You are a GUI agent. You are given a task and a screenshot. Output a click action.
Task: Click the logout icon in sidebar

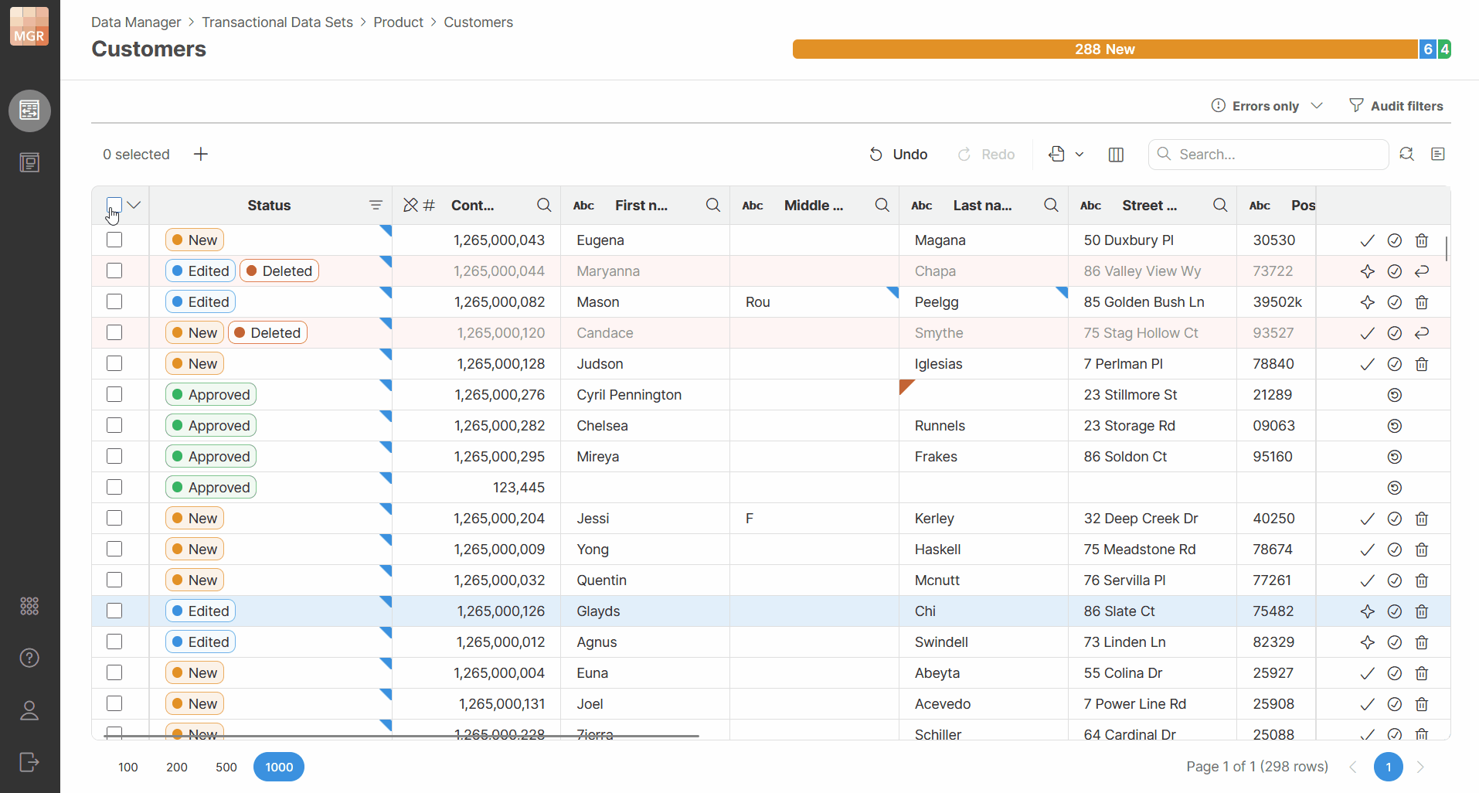coord(29,762)
